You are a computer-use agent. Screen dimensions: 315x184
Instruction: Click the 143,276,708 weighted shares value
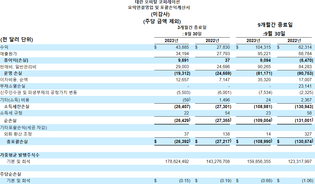pyautogui.click(x=218, y=162)
